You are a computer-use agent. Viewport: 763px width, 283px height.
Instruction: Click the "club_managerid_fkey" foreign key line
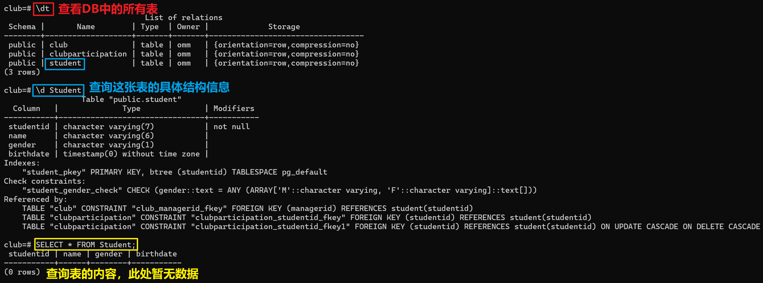(x=247, y=208)
